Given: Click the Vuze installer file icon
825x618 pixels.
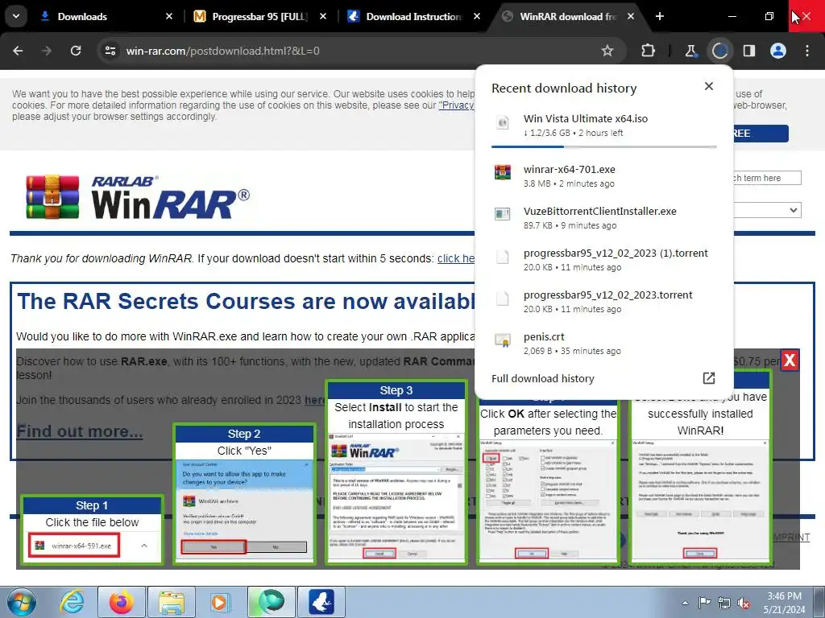Looking at the screenshot, I should point(503,214).
